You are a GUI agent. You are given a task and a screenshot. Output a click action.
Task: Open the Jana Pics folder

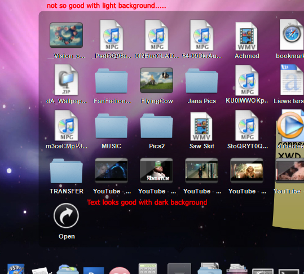(202, 81)
